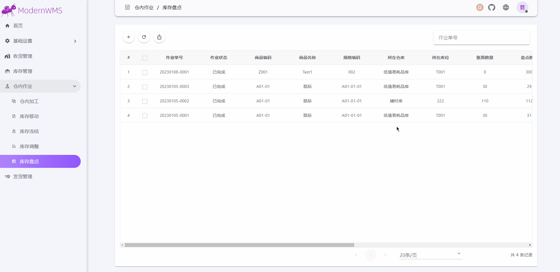Click the horizontal table scrollbar thumb
Viewport: 560px width, 272px height.
coord(239,245)
